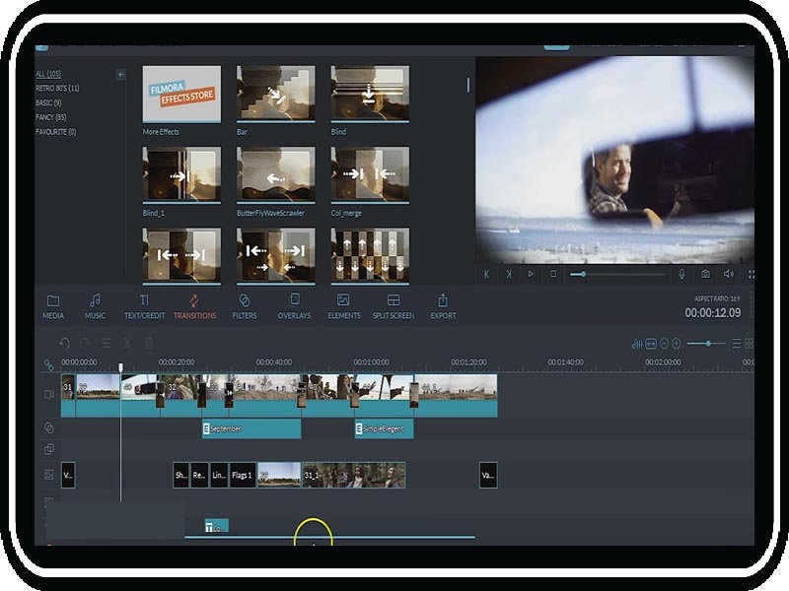Select clip 31 on video track

68,396
